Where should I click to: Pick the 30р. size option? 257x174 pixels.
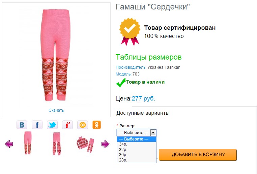[x=137, y=155]
